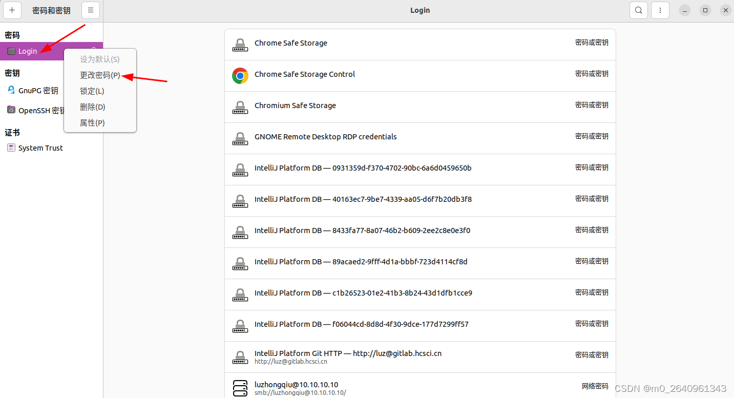
Task: Click key icon for IntelliJ Platform Git HTTP
Action: (x=240, y=357)
